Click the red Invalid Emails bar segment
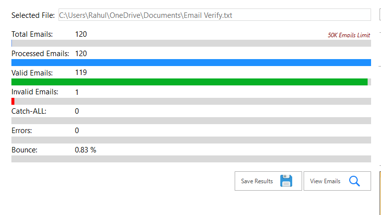The image size is (381, 215). point(13,101)
